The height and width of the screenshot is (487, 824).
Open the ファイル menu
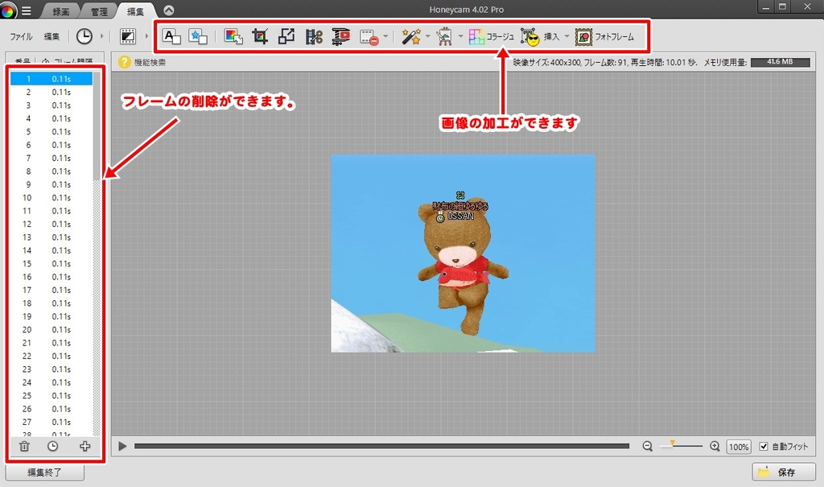point(21,36)
